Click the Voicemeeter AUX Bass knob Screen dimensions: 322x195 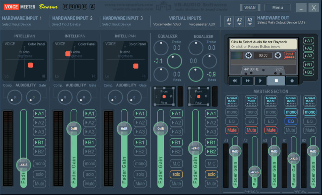[196, 75]
